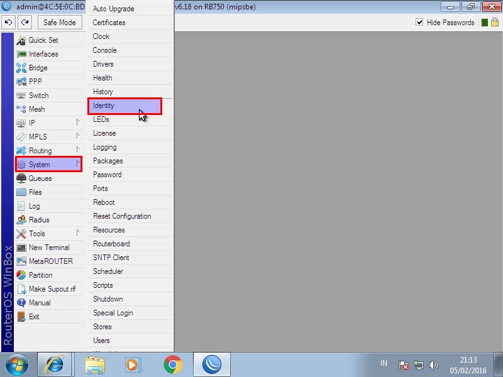Image resolution: width=503 pixels, height=377 pixels.
Task: Click the Windows Start button
Action: click(x=16, y=365)
